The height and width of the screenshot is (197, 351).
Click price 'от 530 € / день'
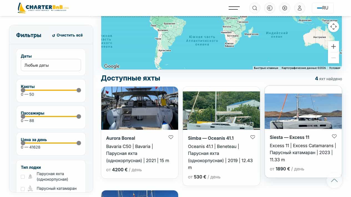click(204, 177)
